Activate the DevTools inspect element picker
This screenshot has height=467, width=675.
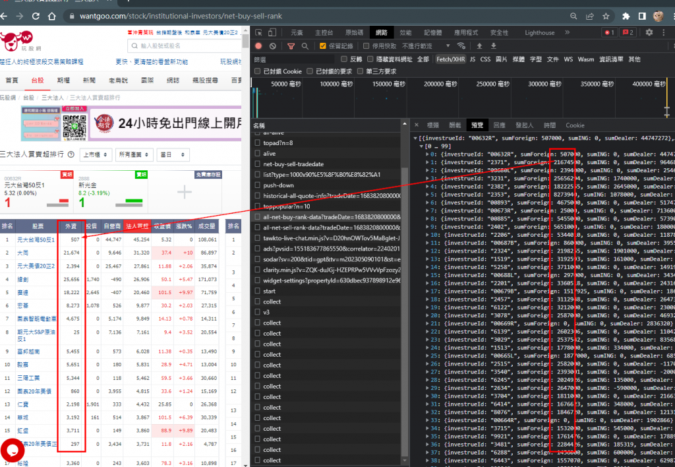click(258, 33)
